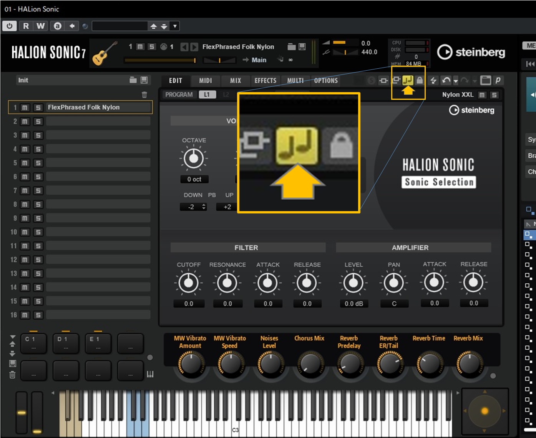Click the undo arrow icon in the toolbar
Viewport: 536px width, 438px height.
[446, 80]
